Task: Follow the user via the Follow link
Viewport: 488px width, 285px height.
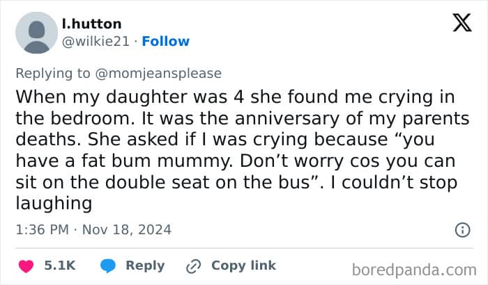Action: (x=165, y=42)
